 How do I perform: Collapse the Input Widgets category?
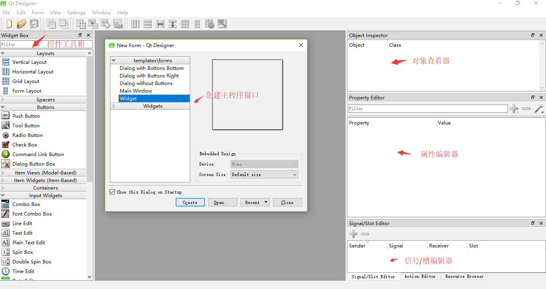click(3, 196)
